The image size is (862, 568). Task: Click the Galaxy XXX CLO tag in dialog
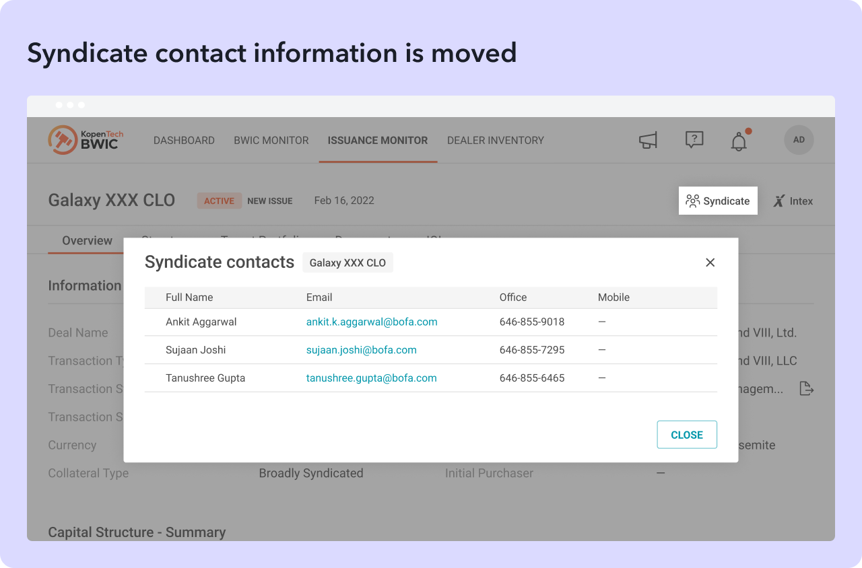click(347, 262)
